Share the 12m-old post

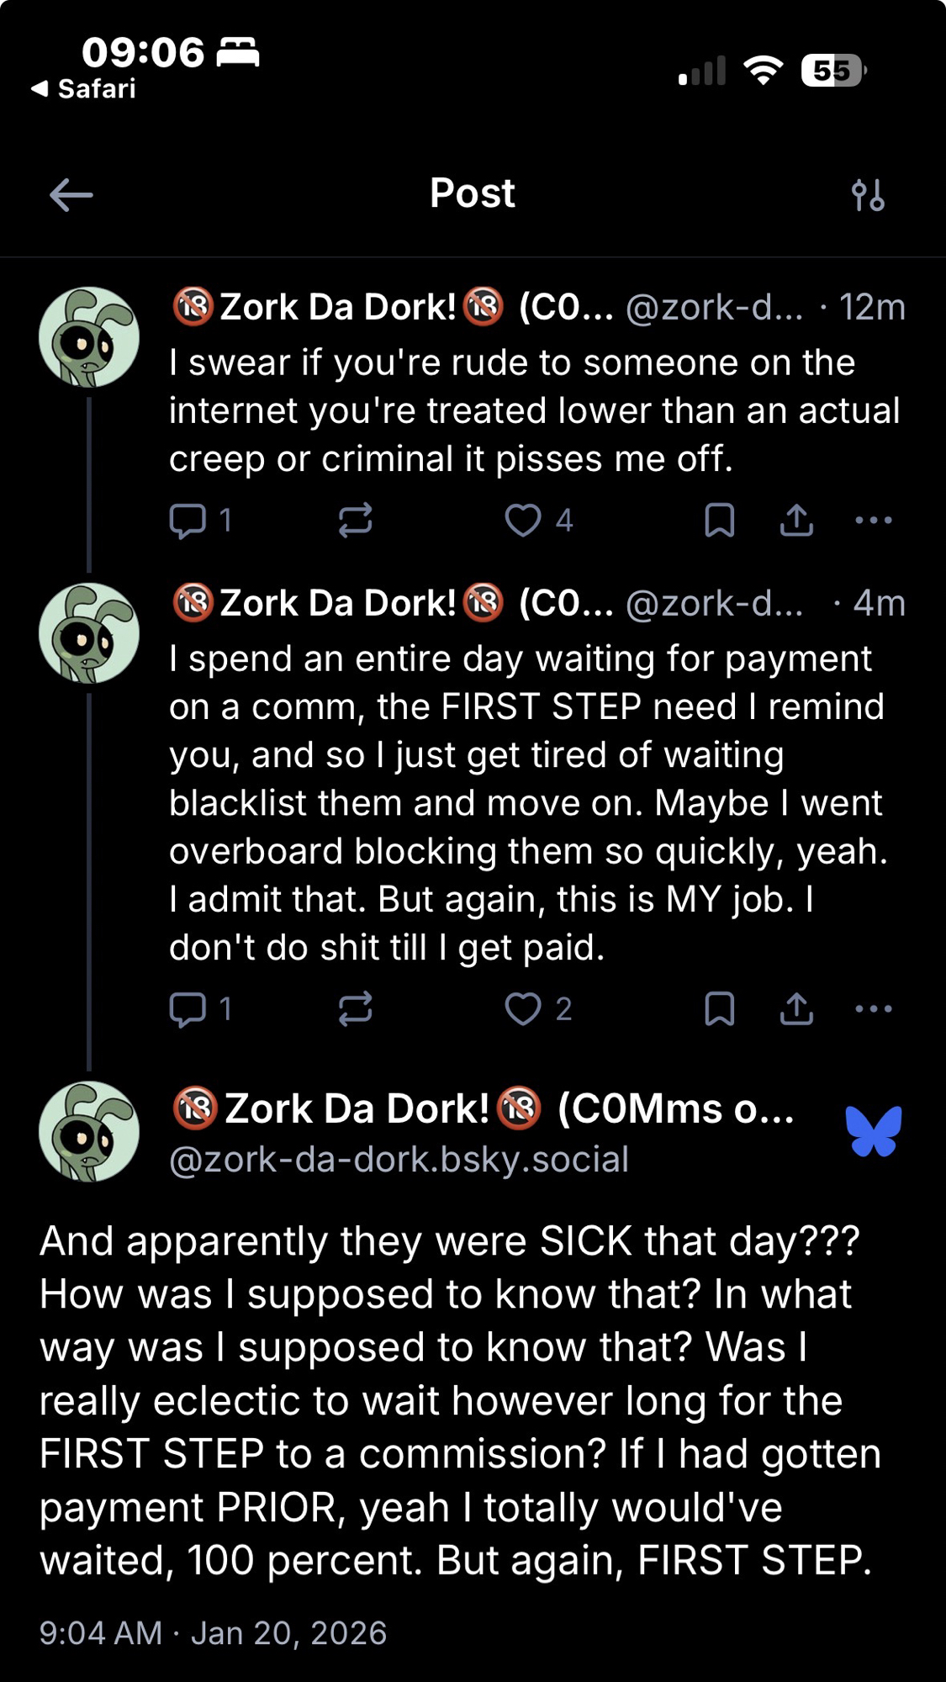point(796,521)
